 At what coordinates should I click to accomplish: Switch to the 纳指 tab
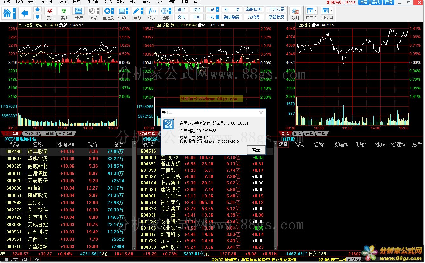pyautogui.click(x=321, y=134)
